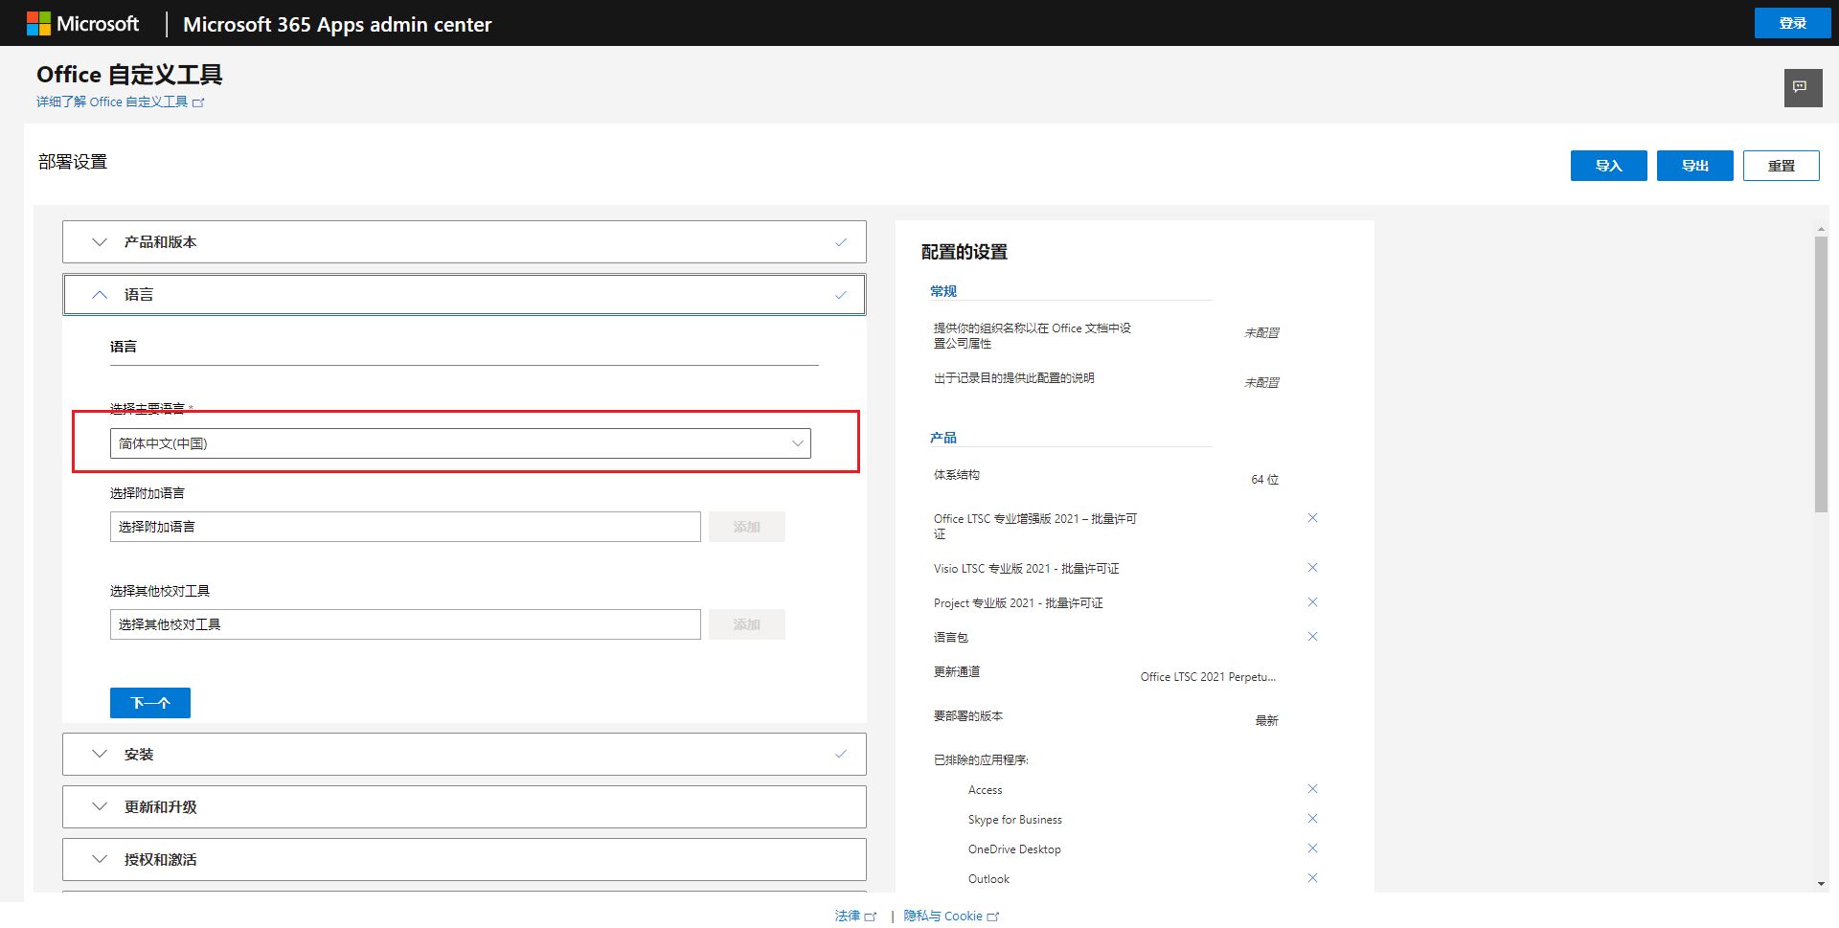Remove Outlook from excluded apps
The height and width of the screenshot is (928, 1839).
tap(1312, 878)
